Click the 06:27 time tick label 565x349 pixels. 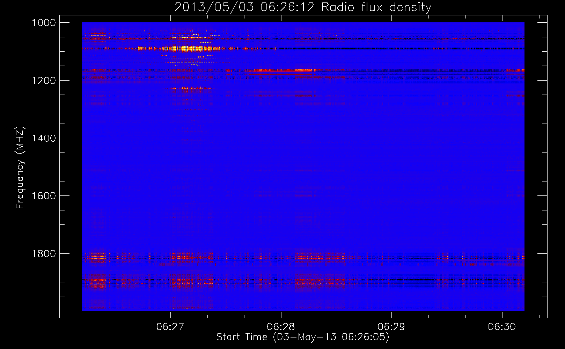[170, 327]
